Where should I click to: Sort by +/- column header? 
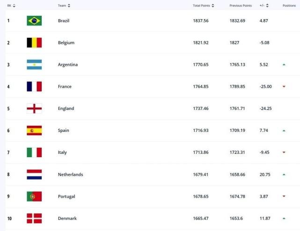click(x=264, y=6)
